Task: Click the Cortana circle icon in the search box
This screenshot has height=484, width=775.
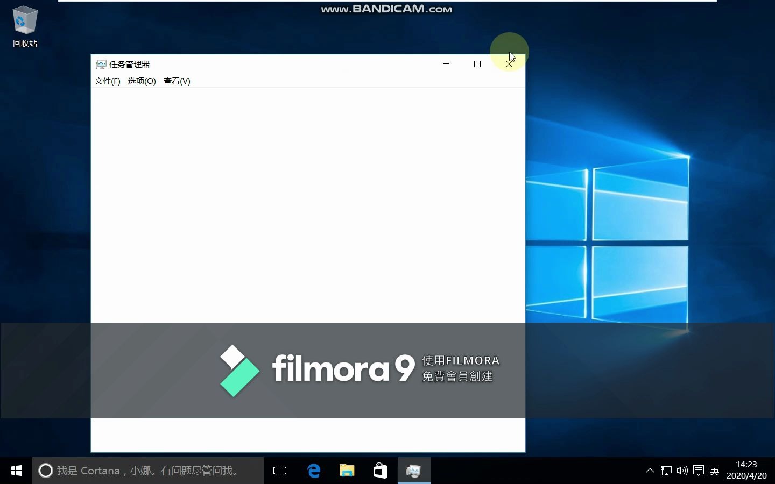Action: click(x=46, y=471)
